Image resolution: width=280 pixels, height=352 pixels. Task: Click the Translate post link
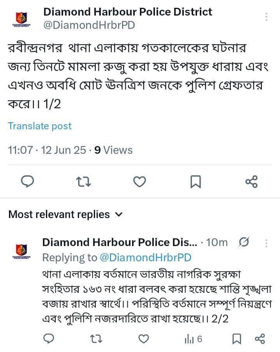(40, 126)
